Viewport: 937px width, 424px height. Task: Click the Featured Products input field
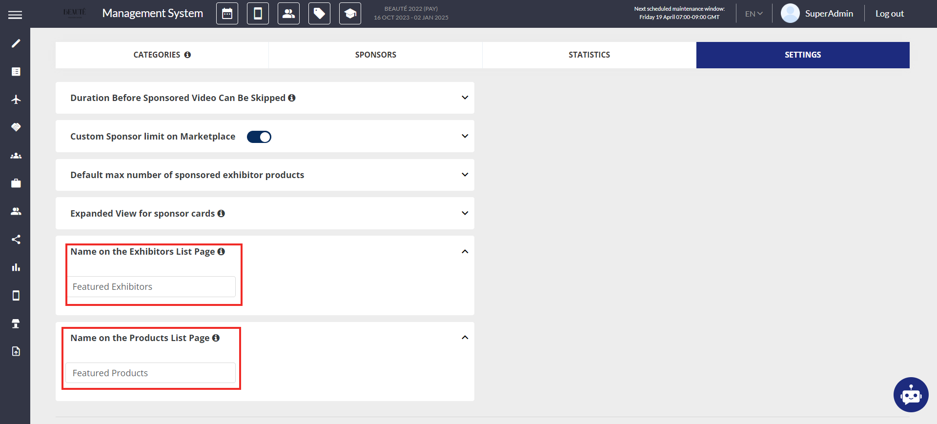tap(151, 373)
